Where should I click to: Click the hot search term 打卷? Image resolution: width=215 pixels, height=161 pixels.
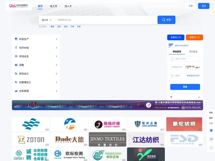point(72,27)
